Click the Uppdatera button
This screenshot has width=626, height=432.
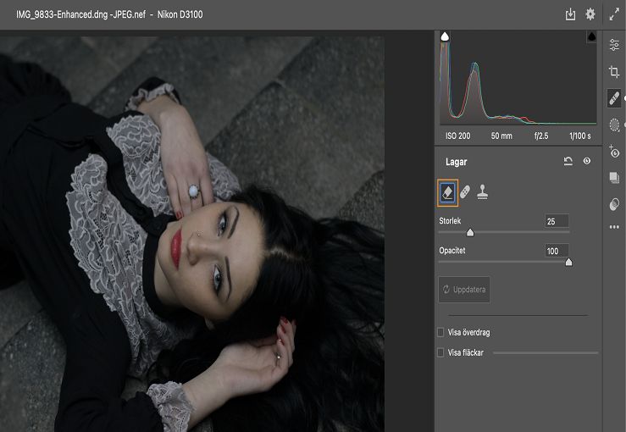[464, 290]
